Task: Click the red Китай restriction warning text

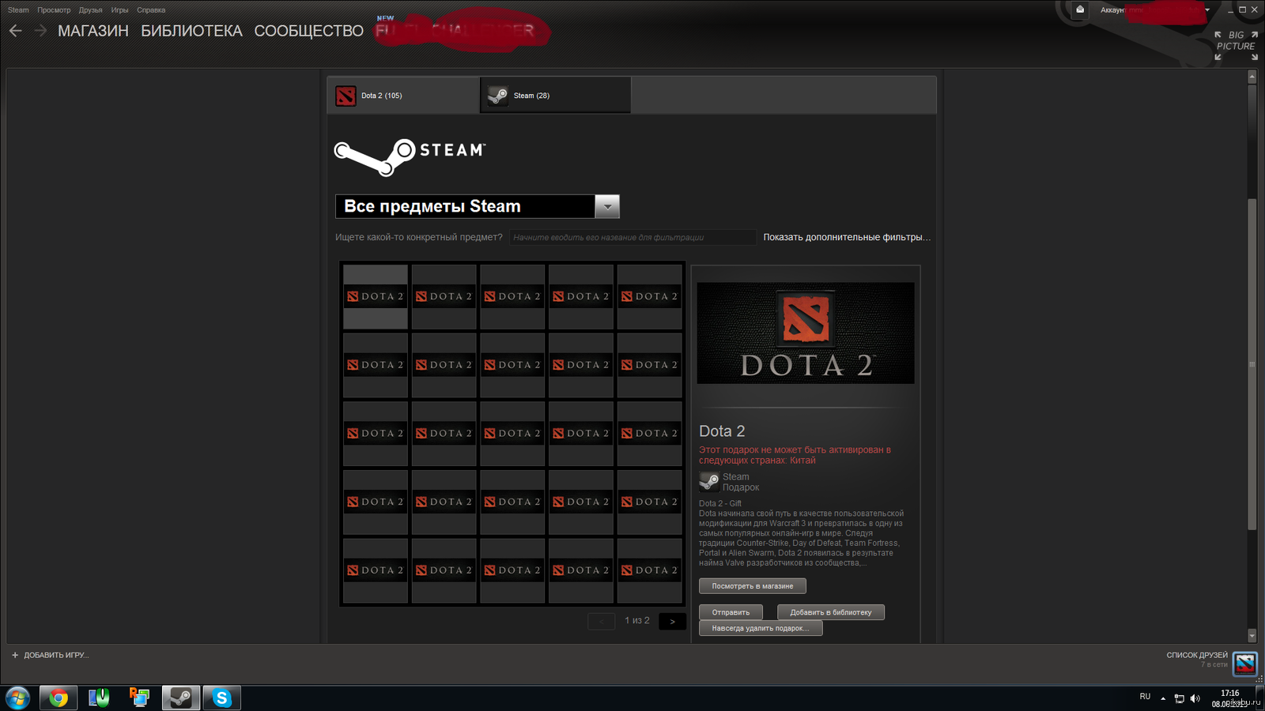Action: [x=795, y=455]
